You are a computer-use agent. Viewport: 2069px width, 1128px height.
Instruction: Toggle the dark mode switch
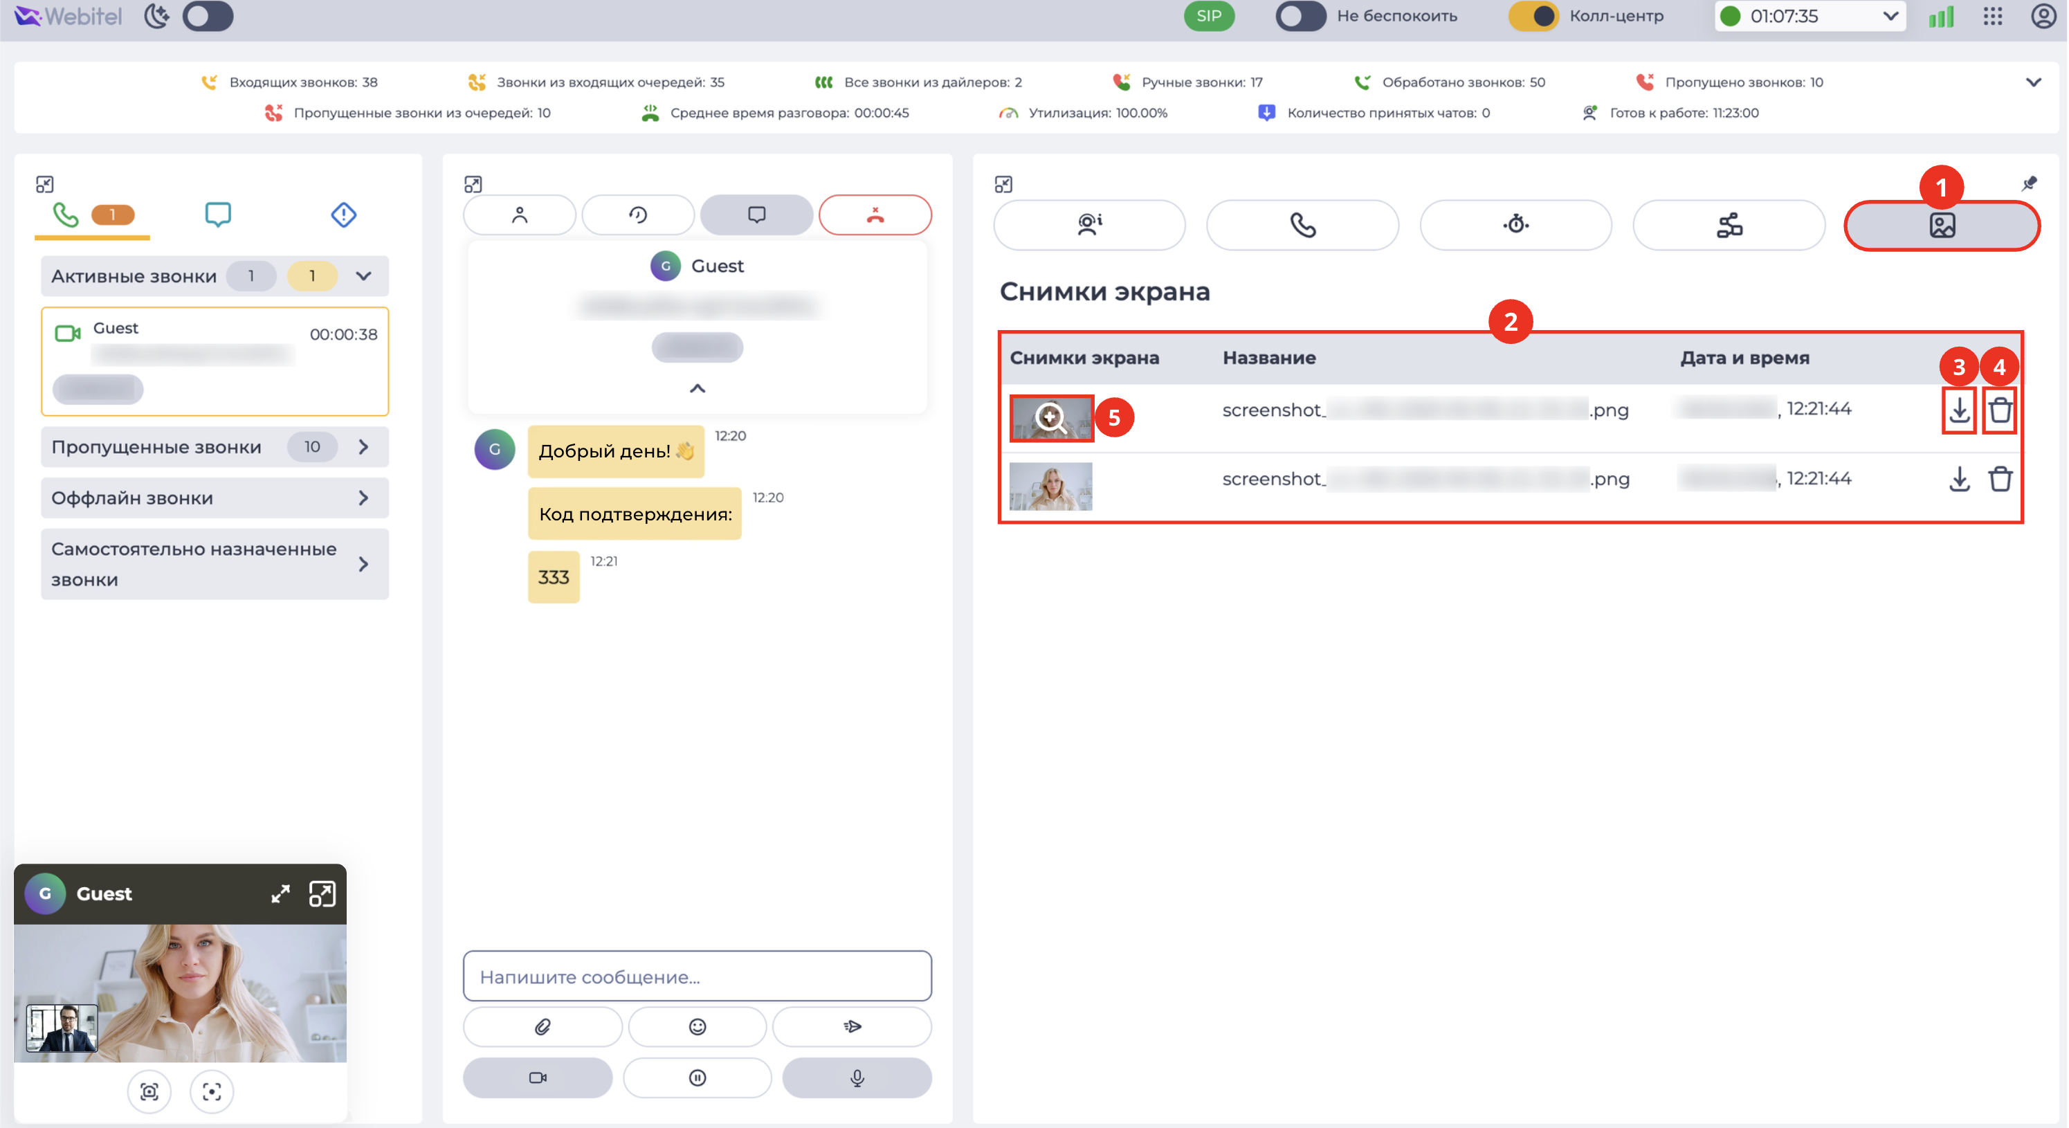[x=207, y=16]
